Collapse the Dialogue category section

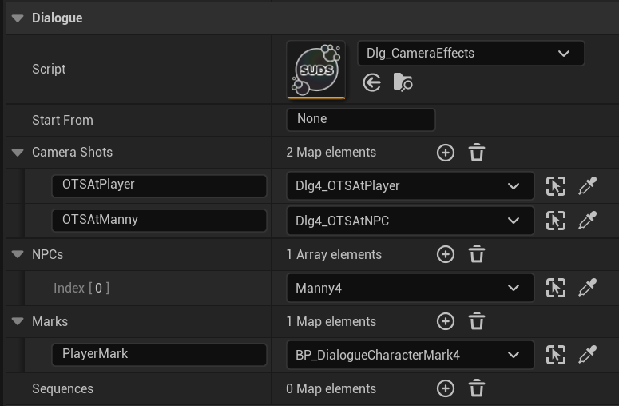pyautogui.click(x=18, y=18)
